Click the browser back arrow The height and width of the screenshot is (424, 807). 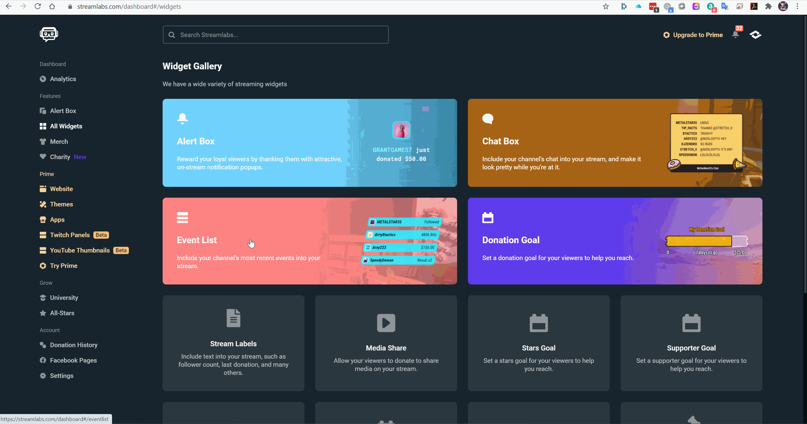(x=9, y=6)
